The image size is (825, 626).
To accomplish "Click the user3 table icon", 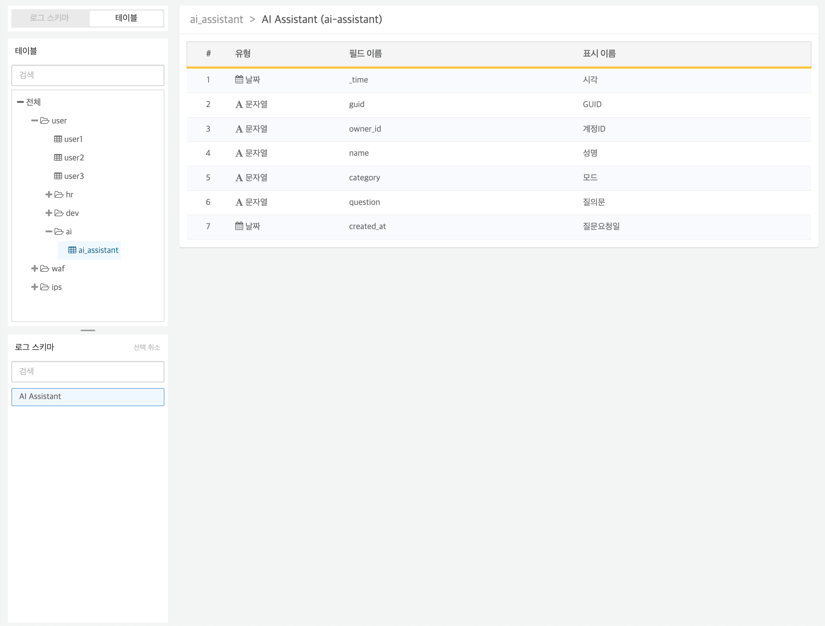I will click(58, 176).
